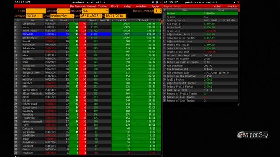This screenshot has height=157, width=280.
Task: Select trader row GroveStreet
Action: (x=87, y=108)
